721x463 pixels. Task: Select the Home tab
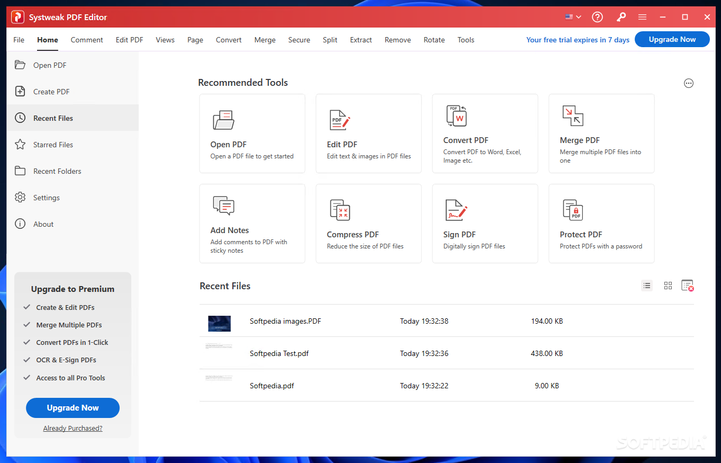pyautogui.click(x=48, y=40)
